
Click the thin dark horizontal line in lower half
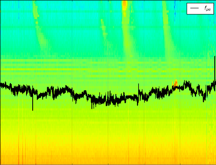108,118
